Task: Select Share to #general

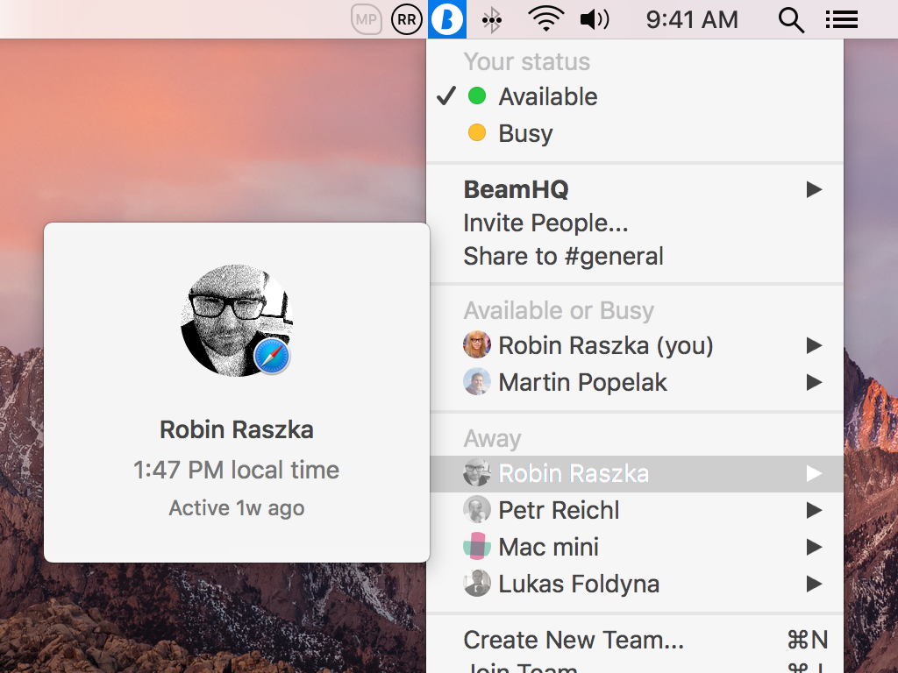Action: (635, 256)
